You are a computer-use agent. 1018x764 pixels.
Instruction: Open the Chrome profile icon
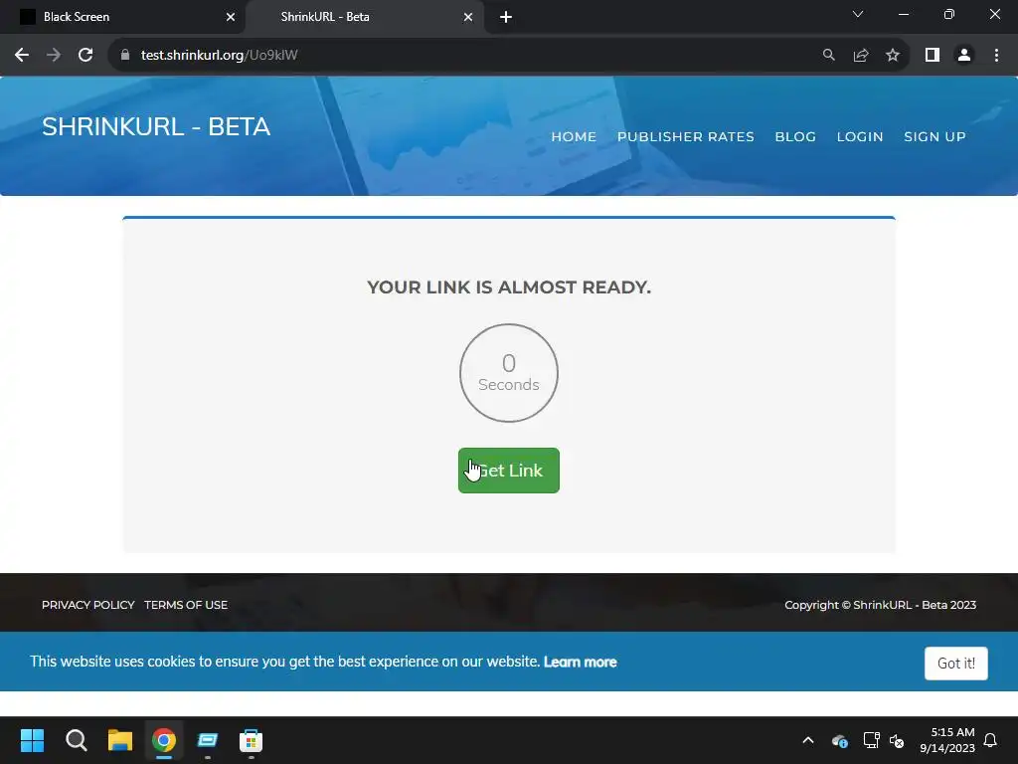coord(964,56)
